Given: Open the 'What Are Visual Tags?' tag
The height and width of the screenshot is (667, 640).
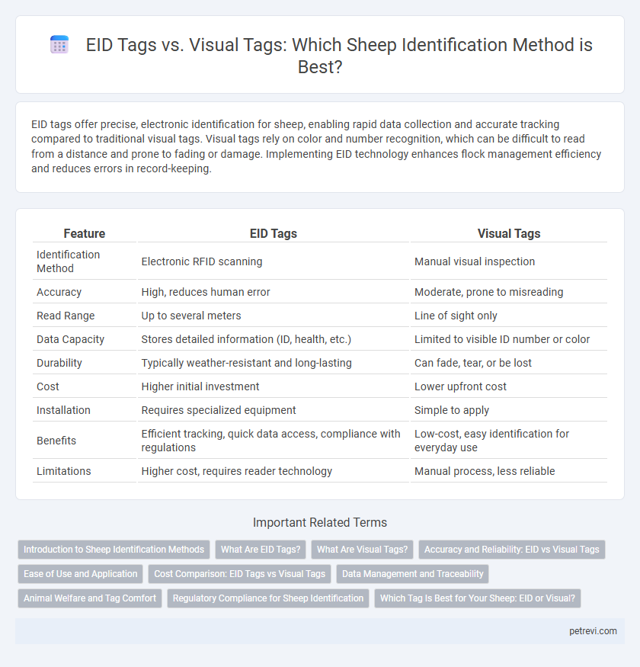Looking at the screenshot, I should [363, 550].
